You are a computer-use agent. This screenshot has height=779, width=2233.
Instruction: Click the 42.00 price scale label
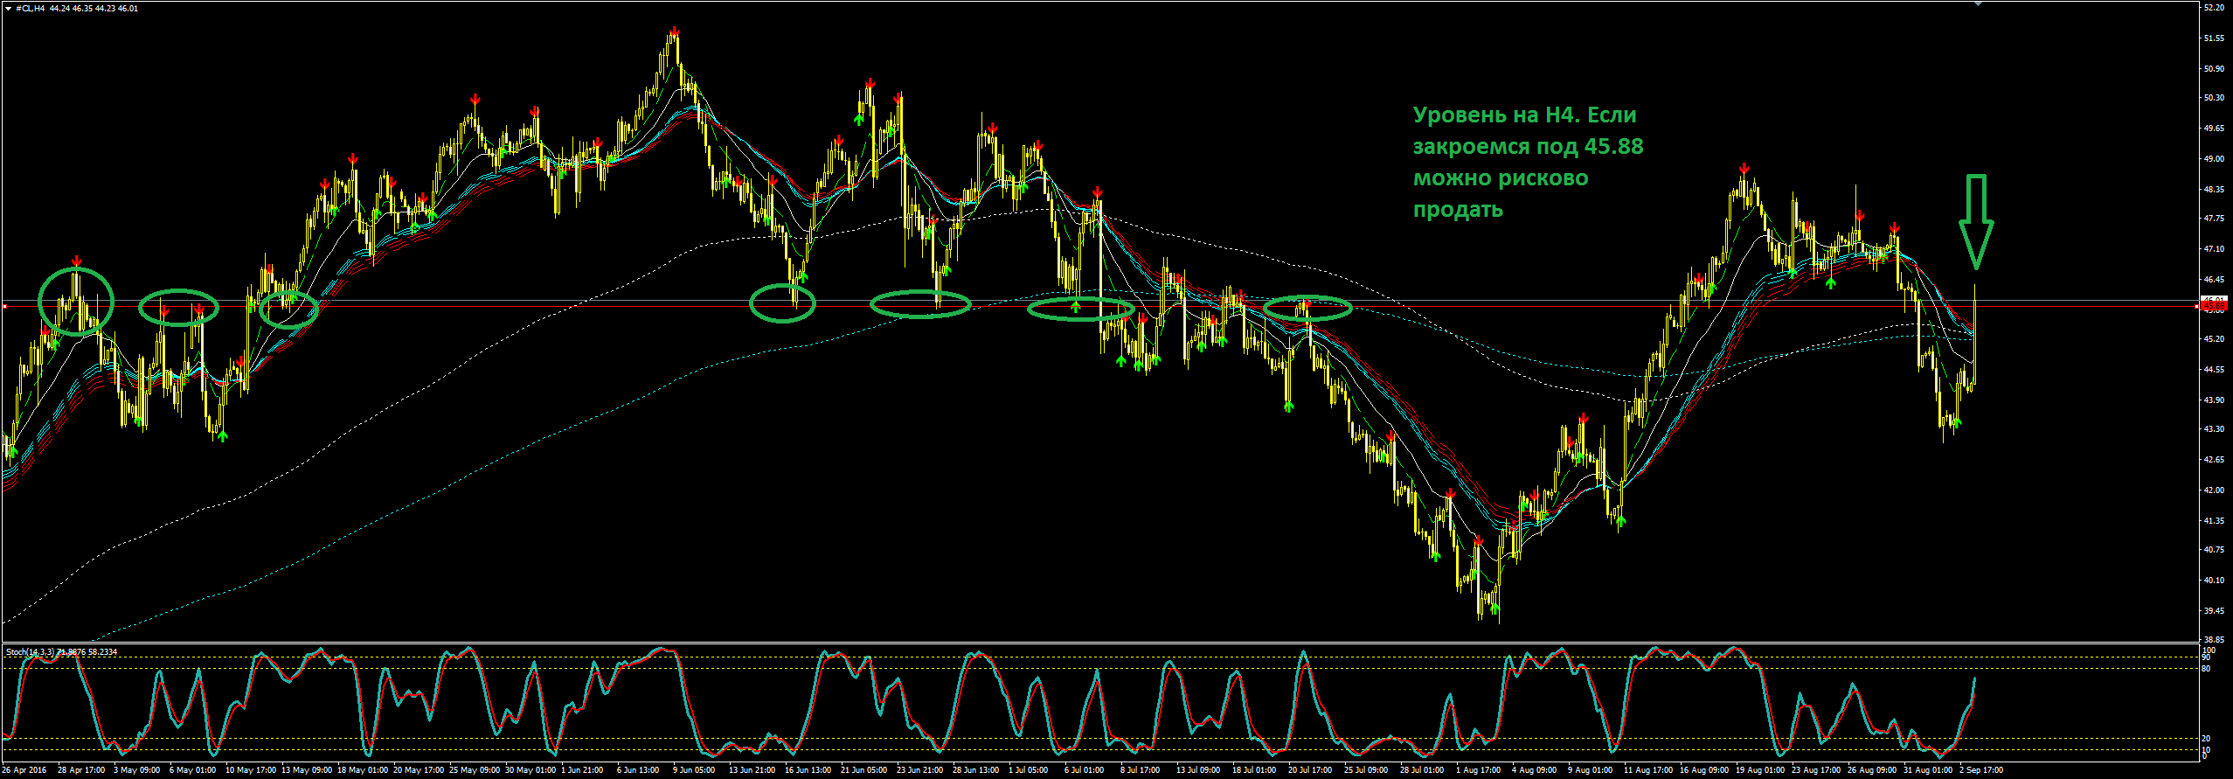pyautogui.click(x=2213, y=490)
